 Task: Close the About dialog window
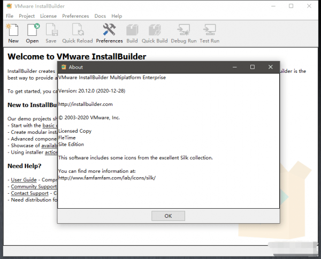[271, 67]
